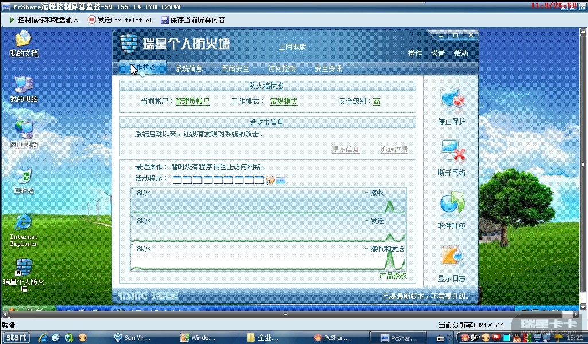Select 我的文档 desktop icon
This screenshot has width=588, height=344.
coord(24,44)
